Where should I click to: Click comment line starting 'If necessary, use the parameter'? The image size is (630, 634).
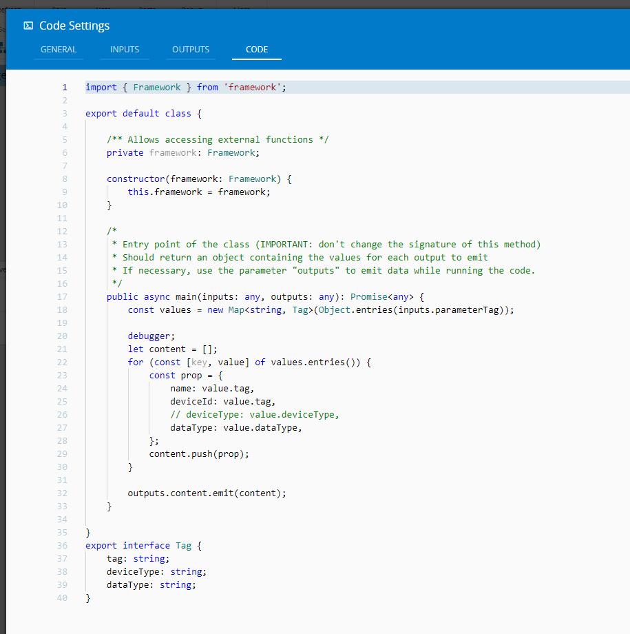(324, 271)
